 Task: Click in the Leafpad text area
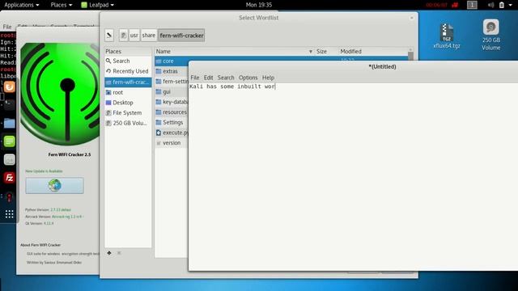353,178
